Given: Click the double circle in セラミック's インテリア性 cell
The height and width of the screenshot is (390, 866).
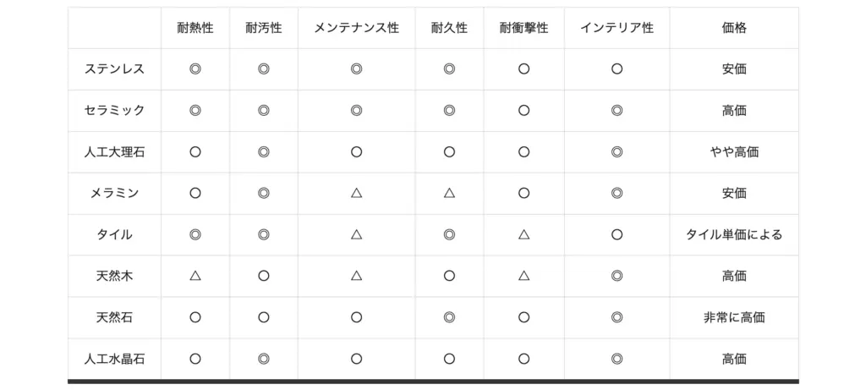Looking at the screenshot, I should tap(617, 110).
